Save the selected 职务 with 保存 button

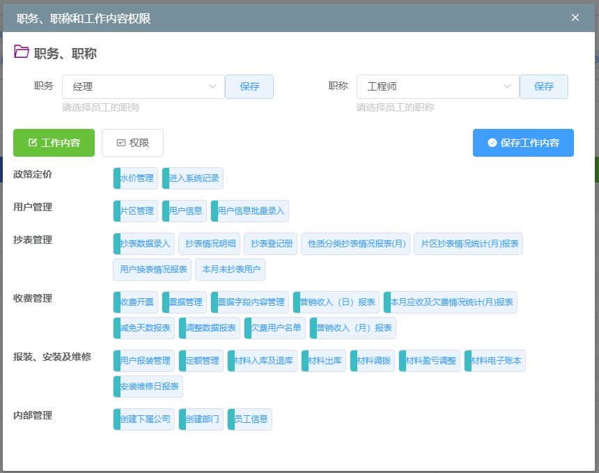pyautogui.click(x=249, y=87)
